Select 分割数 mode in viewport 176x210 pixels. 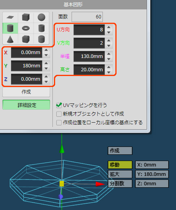click(120, 183)
